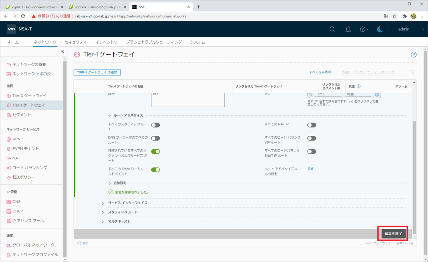Select the ネットワーク tab
Screen dimensions: 428x262
click(x=45, y=42)
